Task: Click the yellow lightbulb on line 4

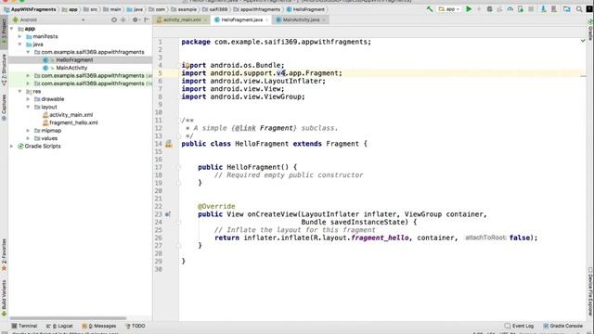Action: [187, 66]
